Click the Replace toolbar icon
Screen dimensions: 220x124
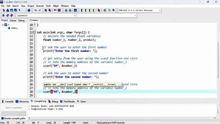pos(50,10)
